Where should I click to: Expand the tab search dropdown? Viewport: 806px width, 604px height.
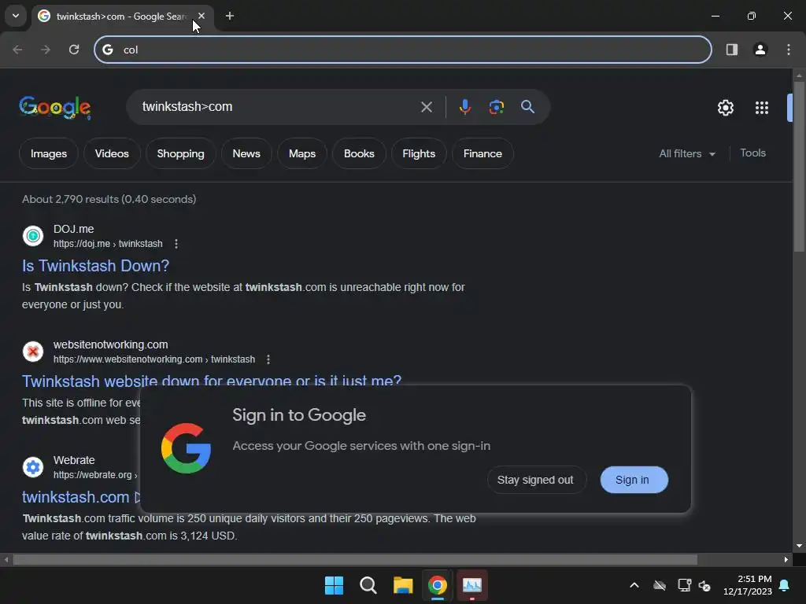16,16
